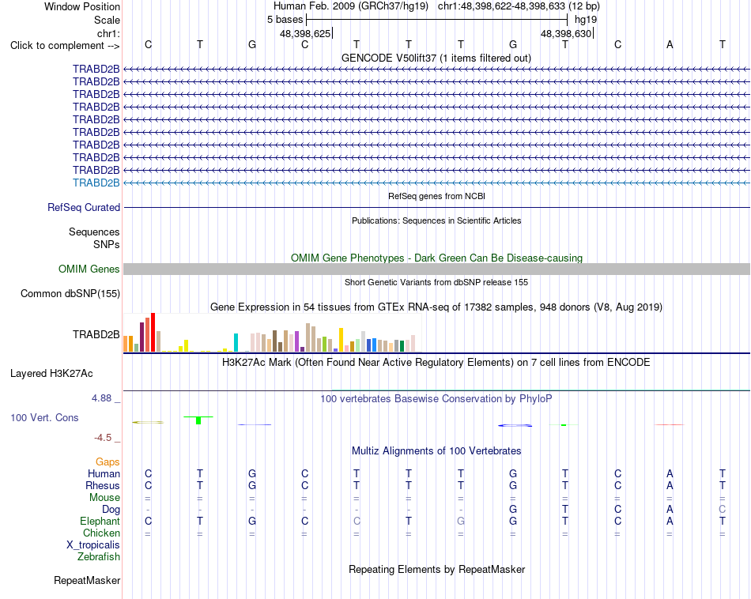751x599 pixels.
Task: Click the Layered H3K27Ac track label
Action: (51, 374)
